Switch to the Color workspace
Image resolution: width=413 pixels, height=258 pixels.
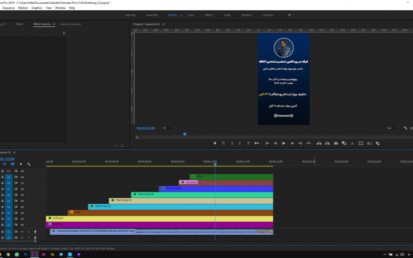(x=191, y=15)
